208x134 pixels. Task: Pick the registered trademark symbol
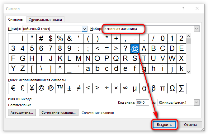[50, 88]
